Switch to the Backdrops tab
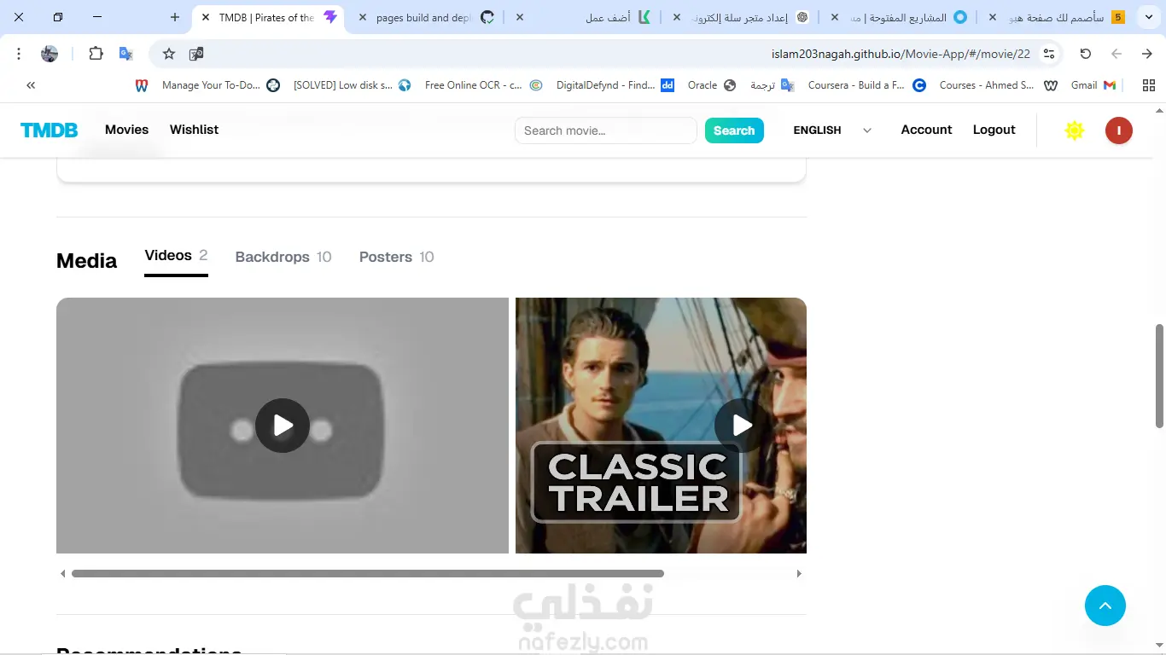1166x655 pixels. click(x=283, y=257)
